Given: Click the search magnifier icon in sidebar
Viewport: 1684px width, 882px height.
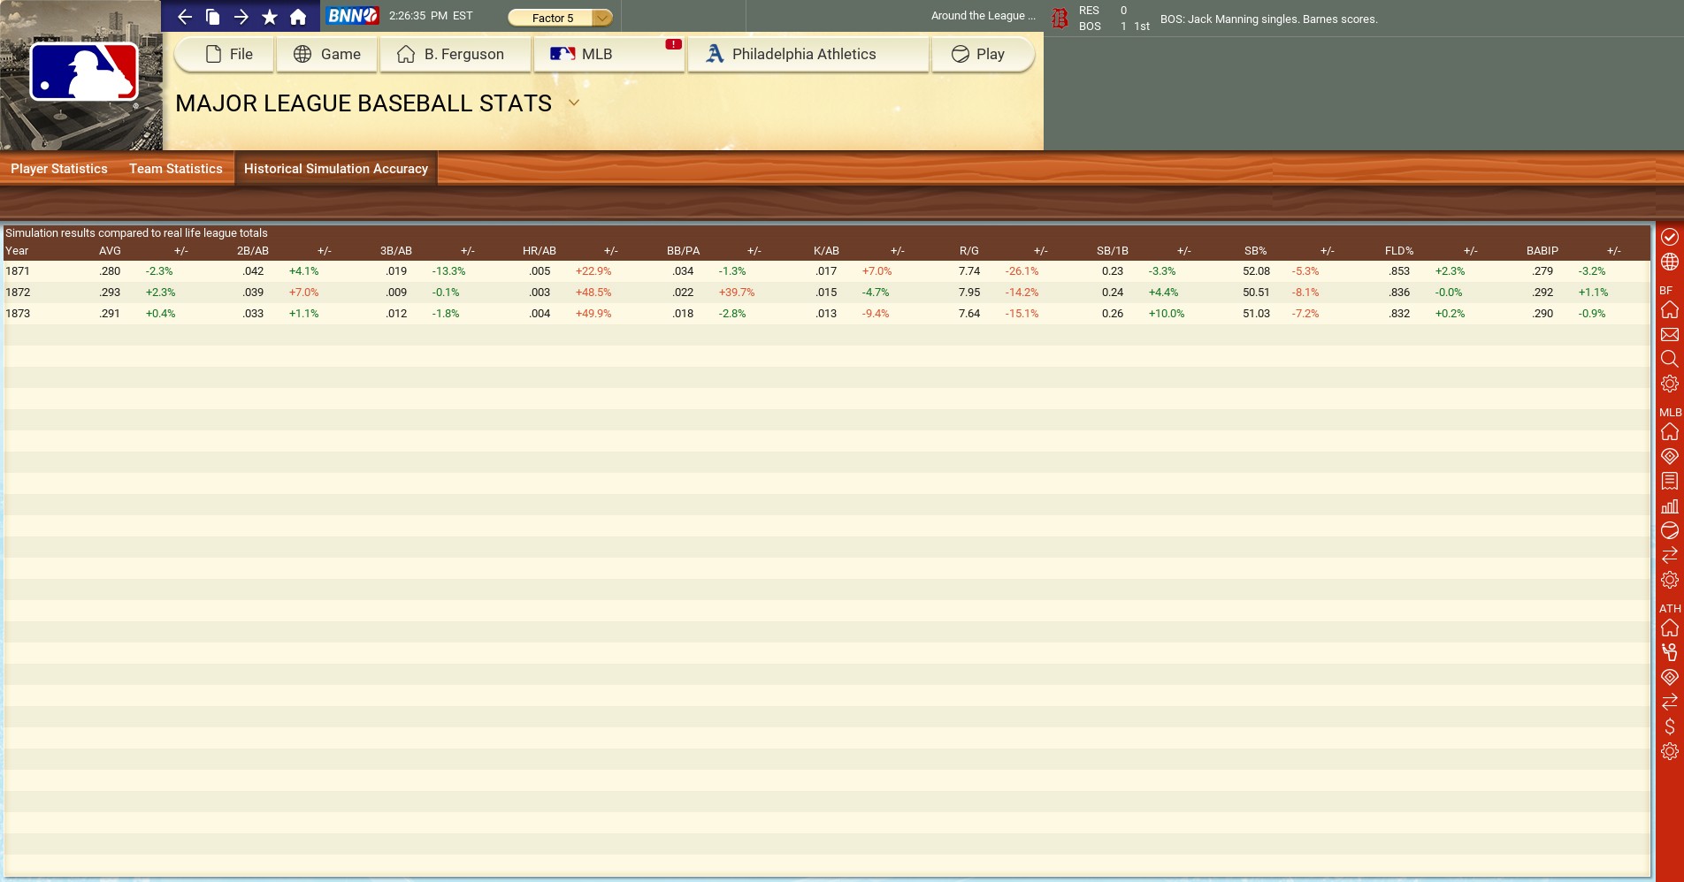Looking at the screenshot, I should [x=1669, y=359].
